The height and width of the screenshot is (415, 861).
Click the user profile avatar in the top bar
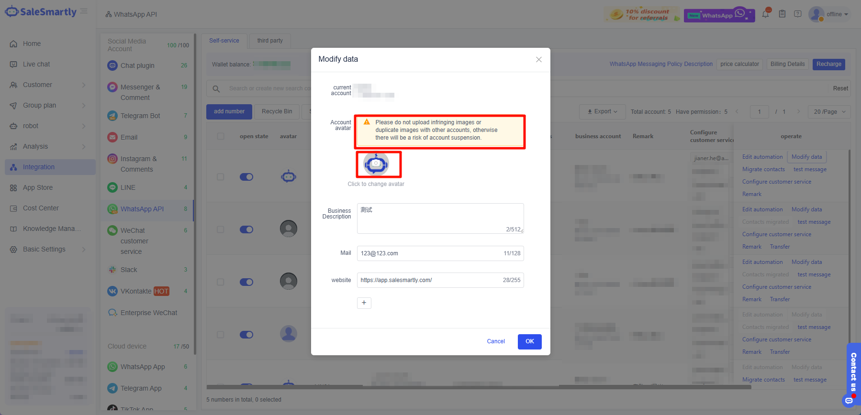[816, 14]
